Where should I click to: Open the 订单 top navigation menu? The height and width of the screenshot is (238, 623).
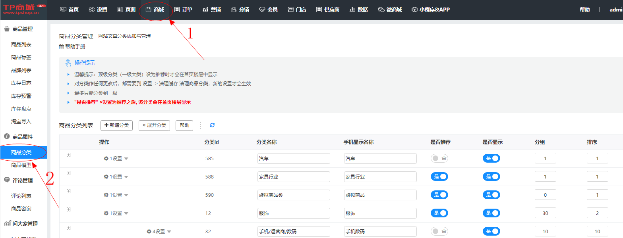[183, 10]
